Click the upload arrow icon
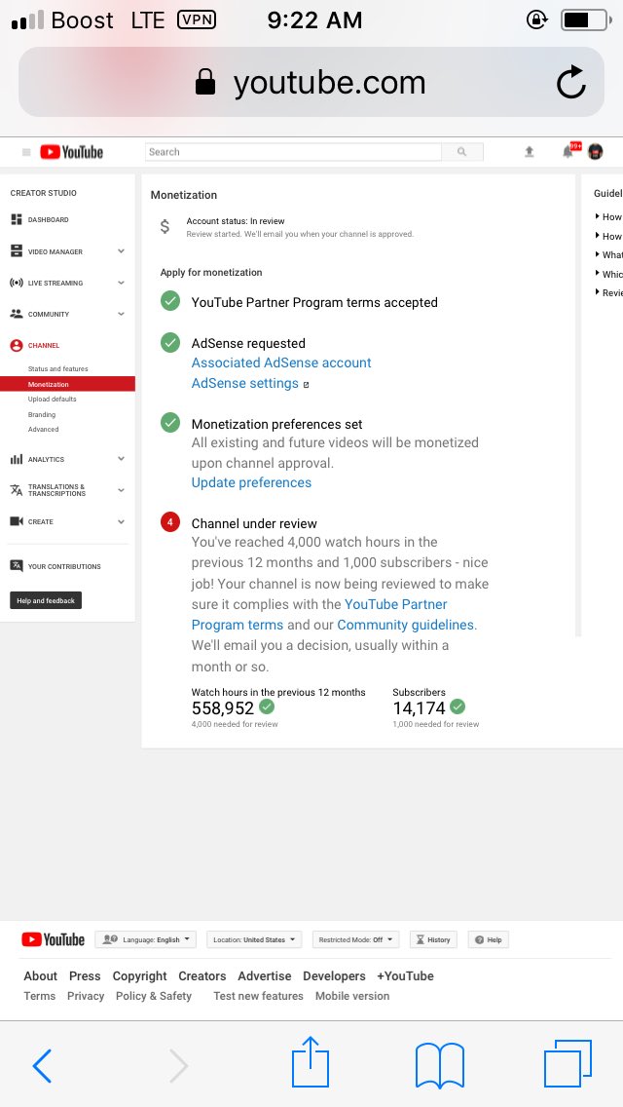623x1107 pixels. click(530, 151)
